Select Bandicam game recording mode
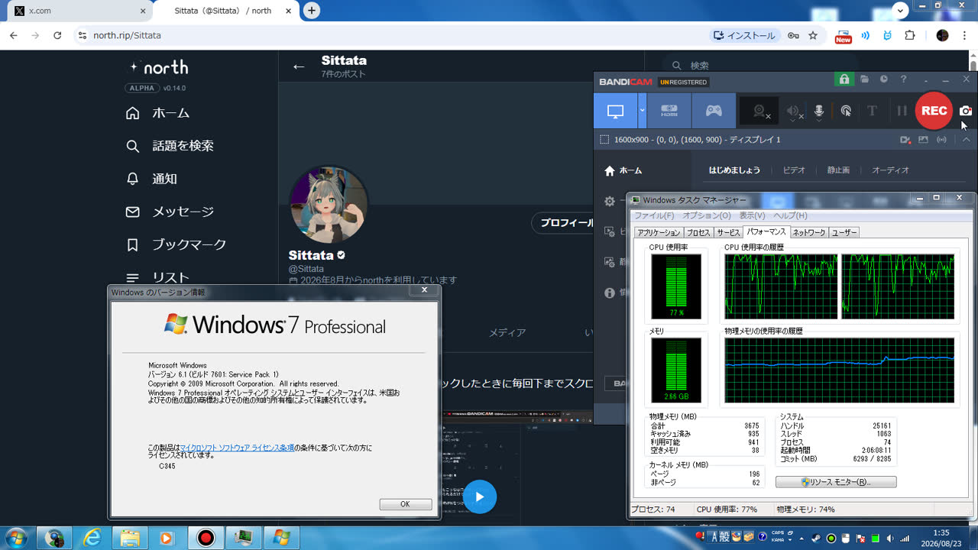 (714, 111)
